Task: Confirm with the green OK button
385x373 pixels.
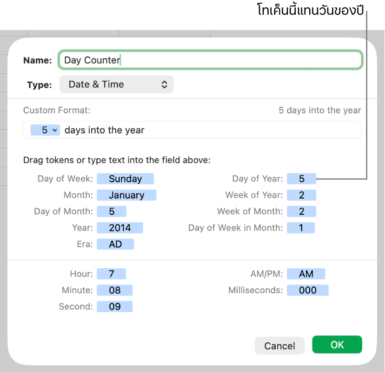Action: tap(337, 345)
